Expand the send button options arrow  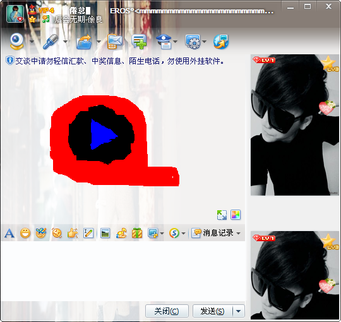coord(239,311)
